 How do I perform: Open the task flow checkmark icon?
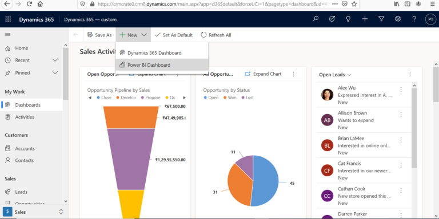[332, 19]
